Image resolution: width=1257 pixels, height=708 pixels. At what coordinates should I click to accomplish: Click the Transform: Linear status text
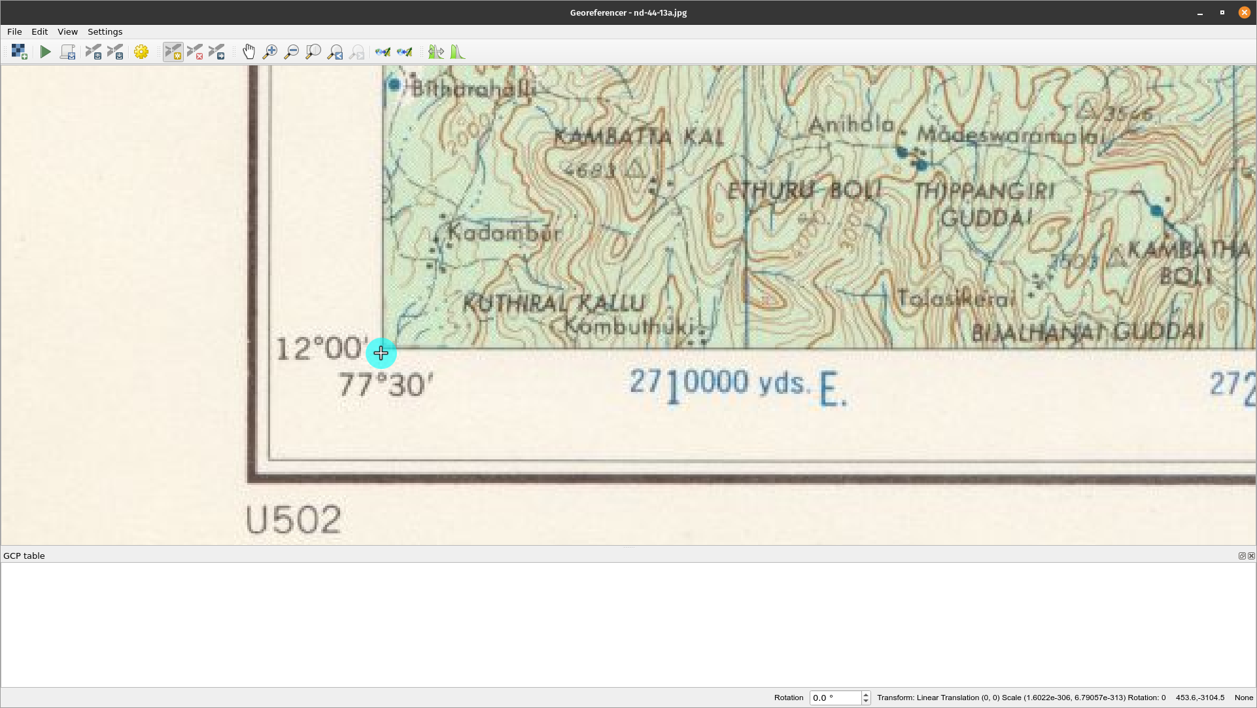coord(1021,698)
